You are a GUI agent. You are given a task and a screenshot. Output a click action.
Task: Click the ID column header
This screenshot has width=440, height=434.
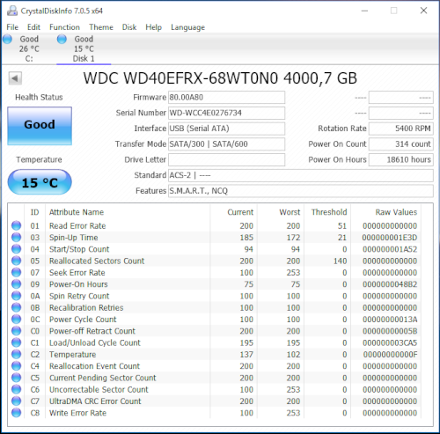pyautogui.click(x=35, y=212)
